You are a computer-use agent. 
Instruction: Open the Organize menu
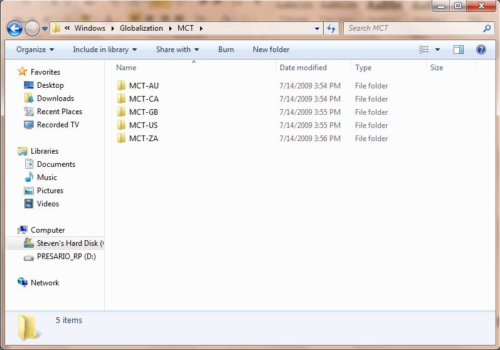click(35, 50)
